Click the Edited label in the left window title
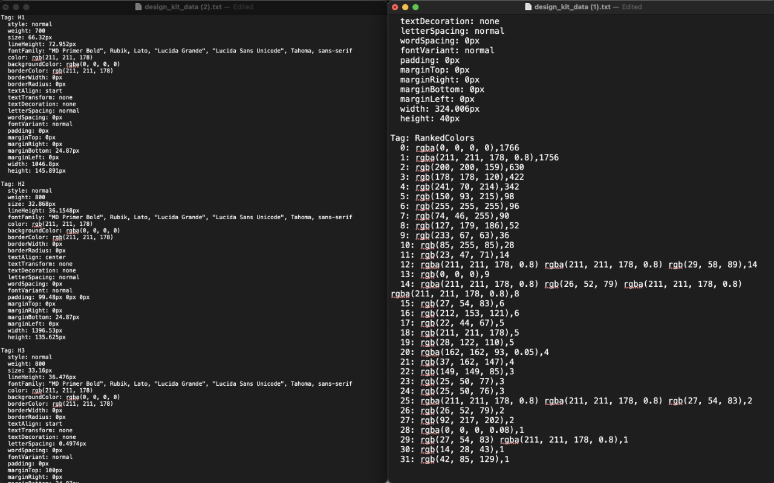Screen dimensions: 774x483 (243, 7)
